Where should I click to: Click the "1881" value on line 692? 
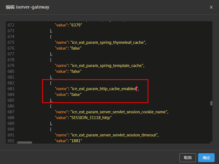(76, 141)
